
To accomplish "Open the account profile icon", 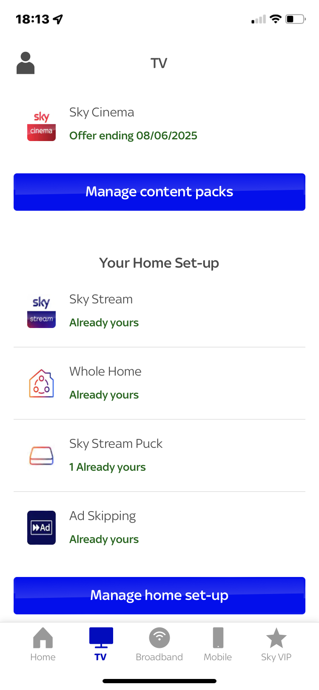I will point(26,63).
